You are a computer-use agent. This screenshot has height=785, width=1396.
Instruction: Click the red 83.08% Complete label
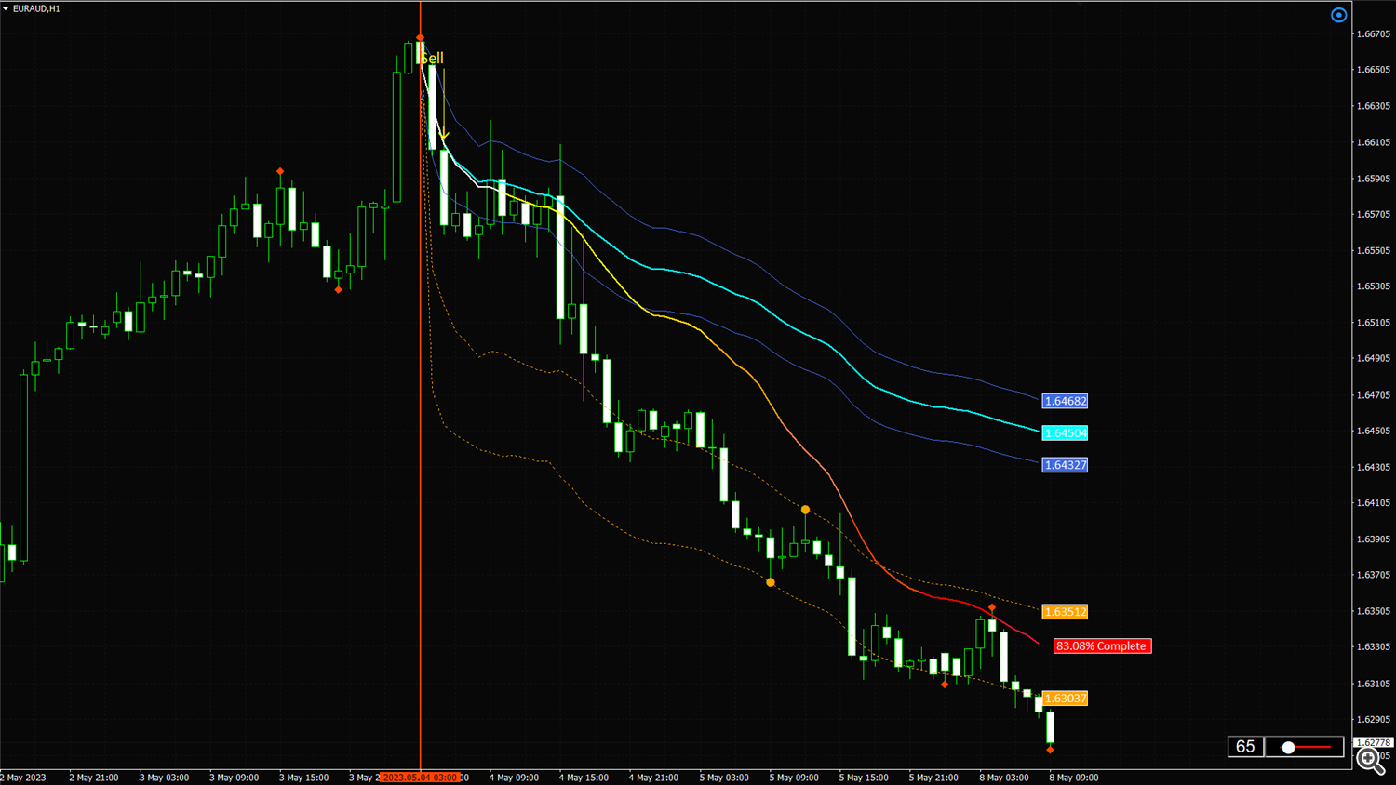click(1102, 645)
